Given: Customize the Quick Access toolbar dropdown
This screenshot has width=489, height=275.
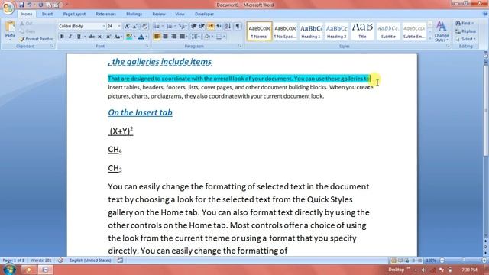Looking at the screenshot, I should pyautogui.click(x=66, y=5).
